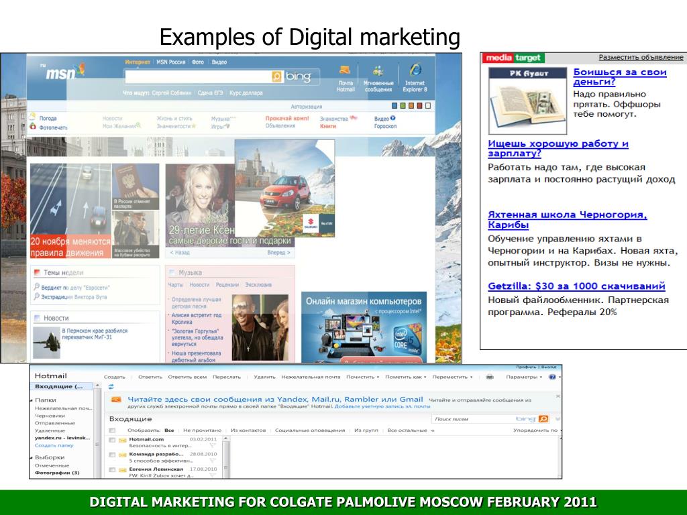Click the « collapse arrow after Все остальные

click(x=433, y=431)
